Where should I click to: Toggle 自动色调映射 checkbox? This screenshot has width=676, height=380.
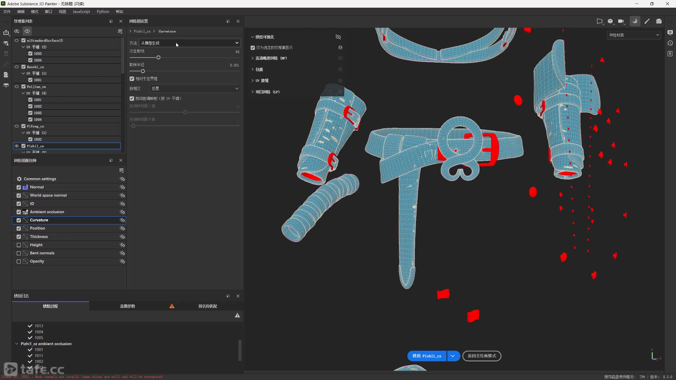[132, 99]
